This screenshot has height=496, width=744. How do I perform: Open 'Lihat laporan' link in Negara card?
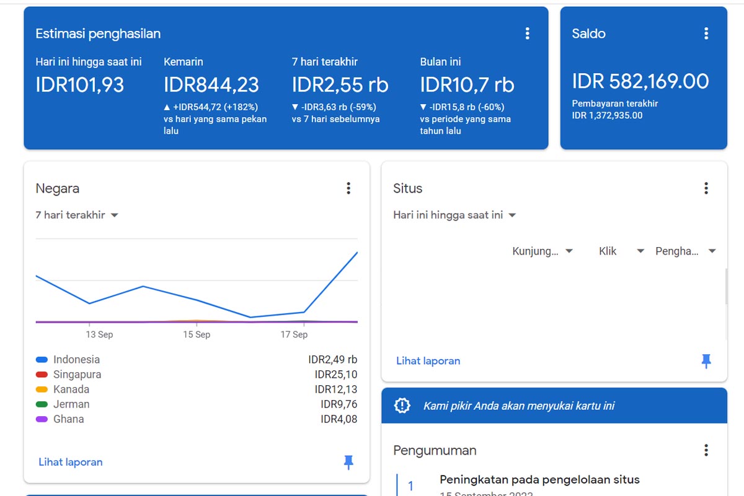point(71,462)
